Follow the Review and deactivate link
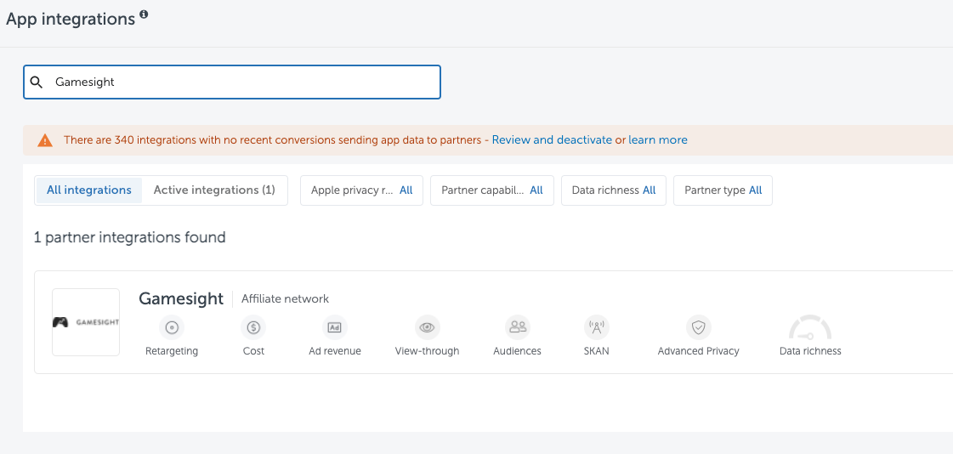The width and height of the screenshot is (953, 454). point(552,140)
